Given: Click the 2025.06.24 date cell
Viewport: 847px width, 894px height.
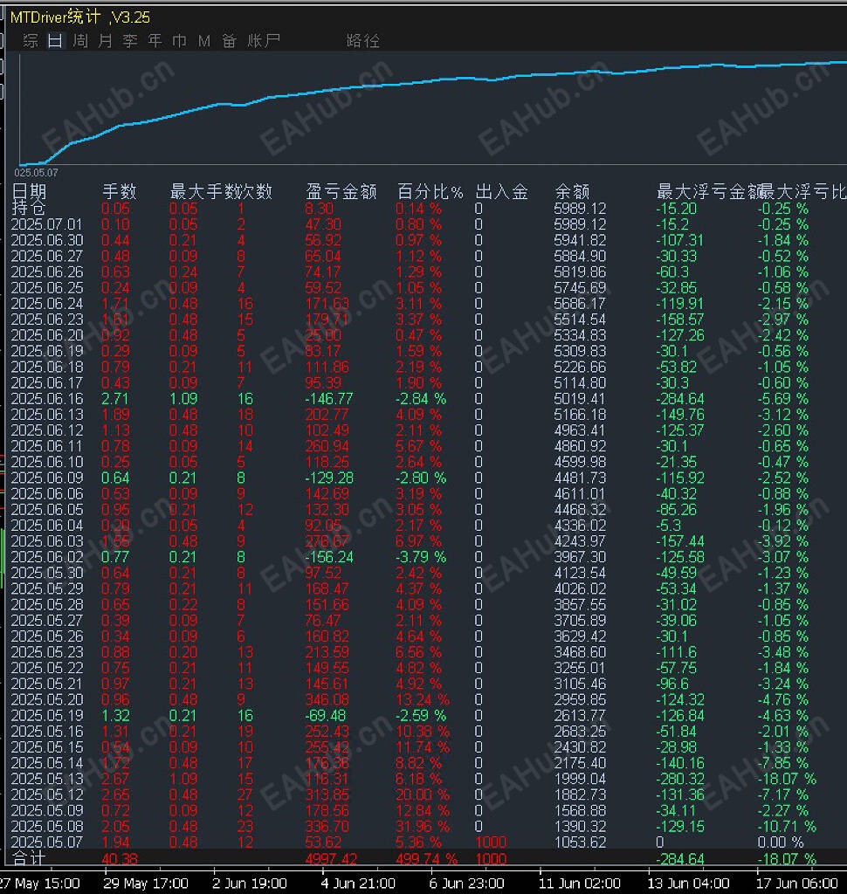Looking at the screenshot, I should point(47,303).
